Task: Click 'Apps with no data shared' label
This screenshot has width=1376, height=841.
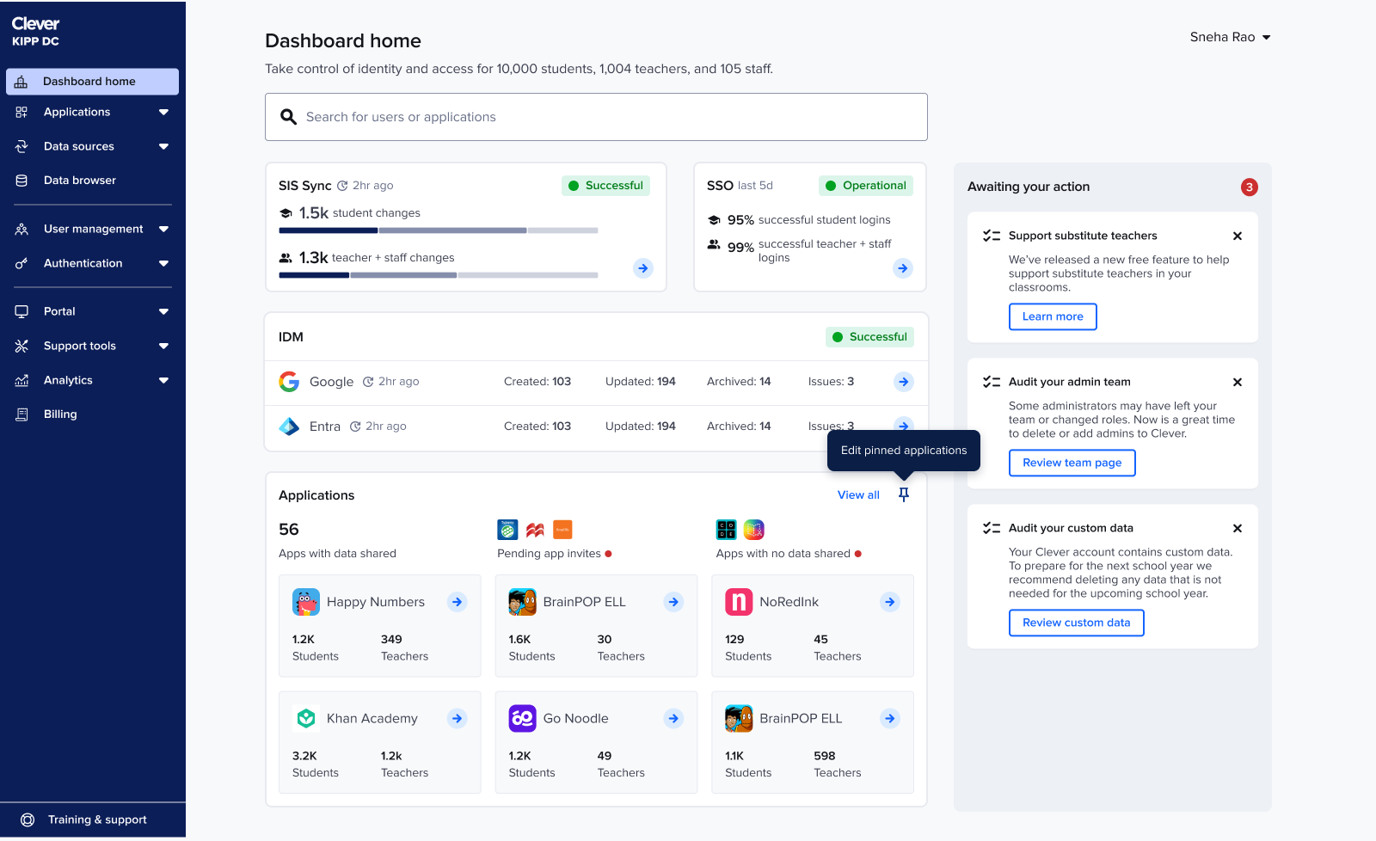Action: 783,554
